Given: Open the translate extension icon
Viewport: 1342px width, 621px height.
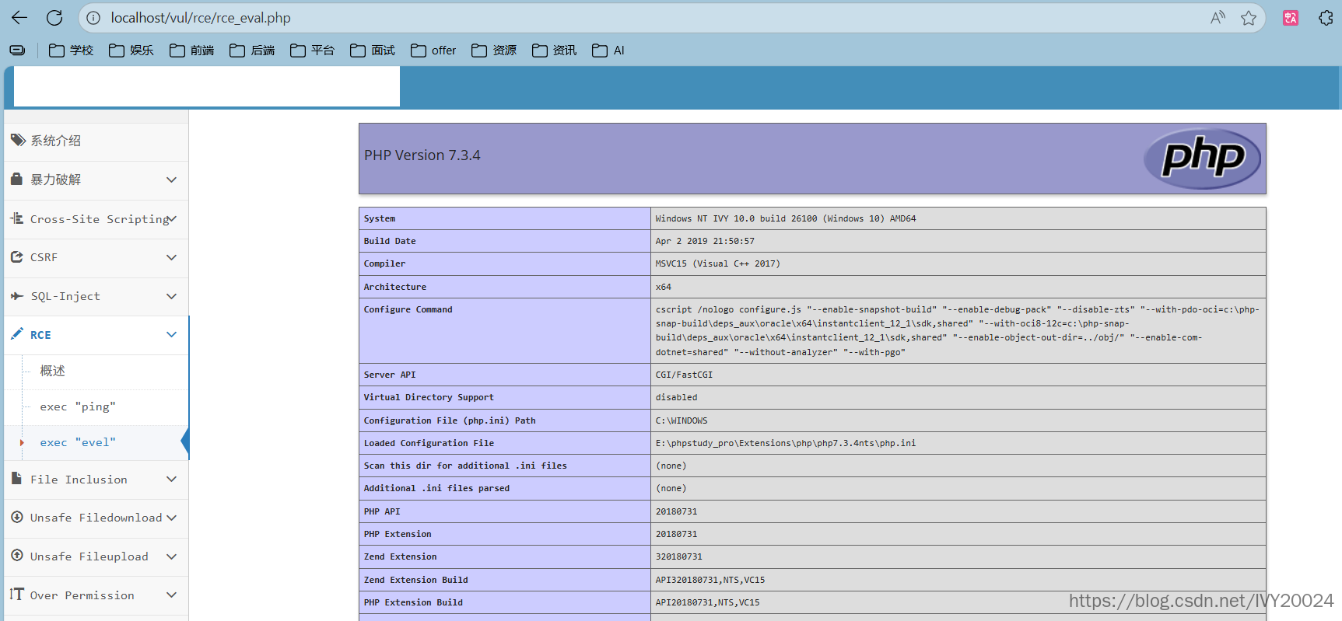Looking at the screenshot, I should pos(1291,18).
